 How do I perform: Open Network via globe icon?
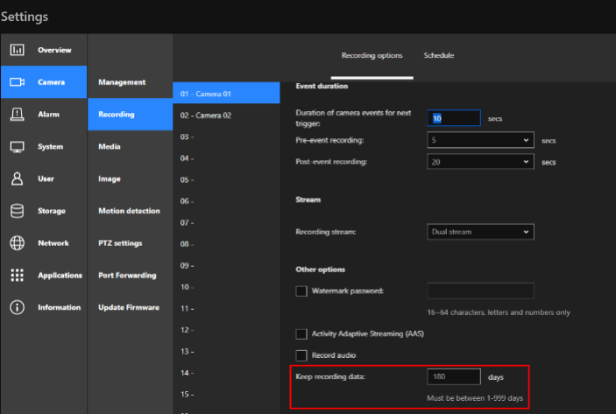17,243
